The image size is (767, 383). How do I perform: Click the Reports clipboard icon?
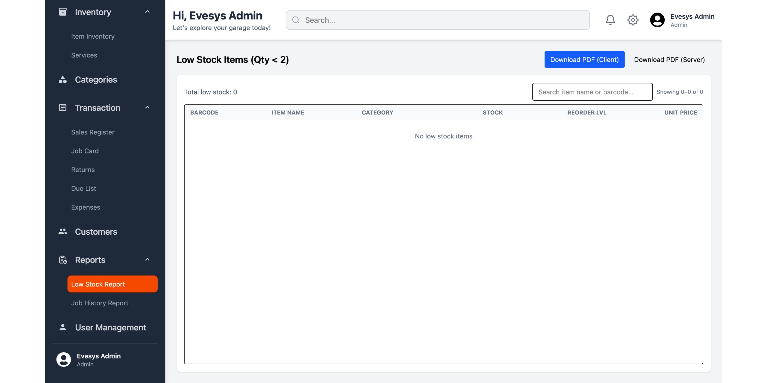point(63,260)
